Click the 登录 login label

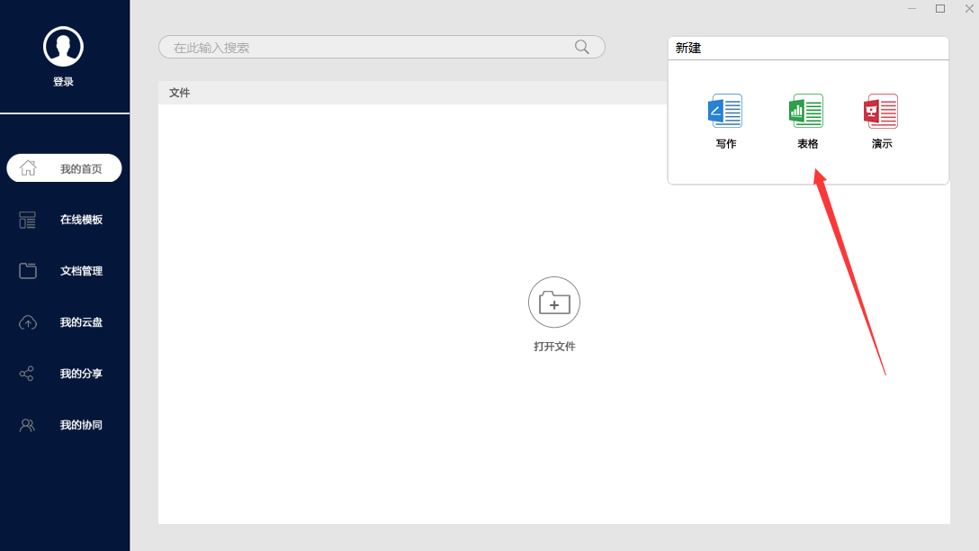coord(63,80)
